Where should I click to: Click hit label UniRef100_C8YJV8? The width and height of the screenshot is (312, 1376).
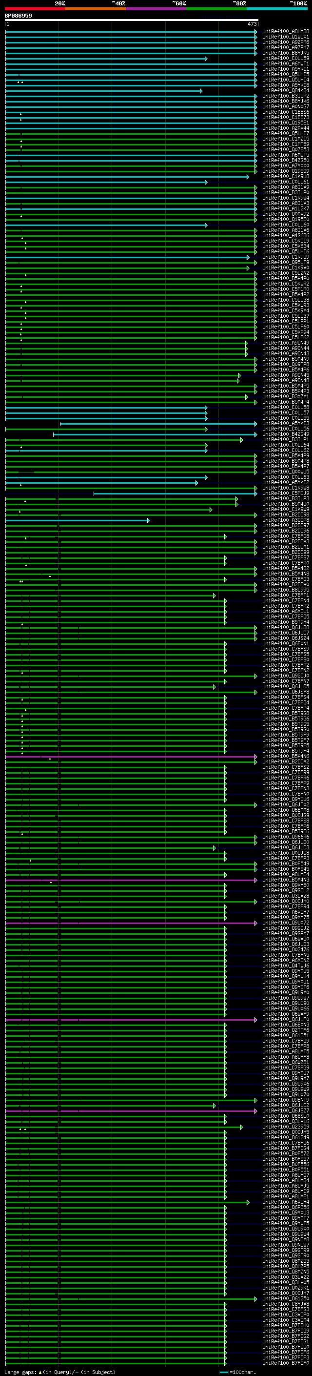tap(286, 1304)
